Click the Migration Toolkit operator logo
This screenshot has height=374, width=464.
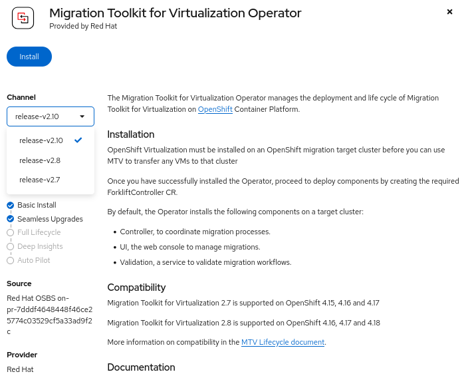(23, 19)
